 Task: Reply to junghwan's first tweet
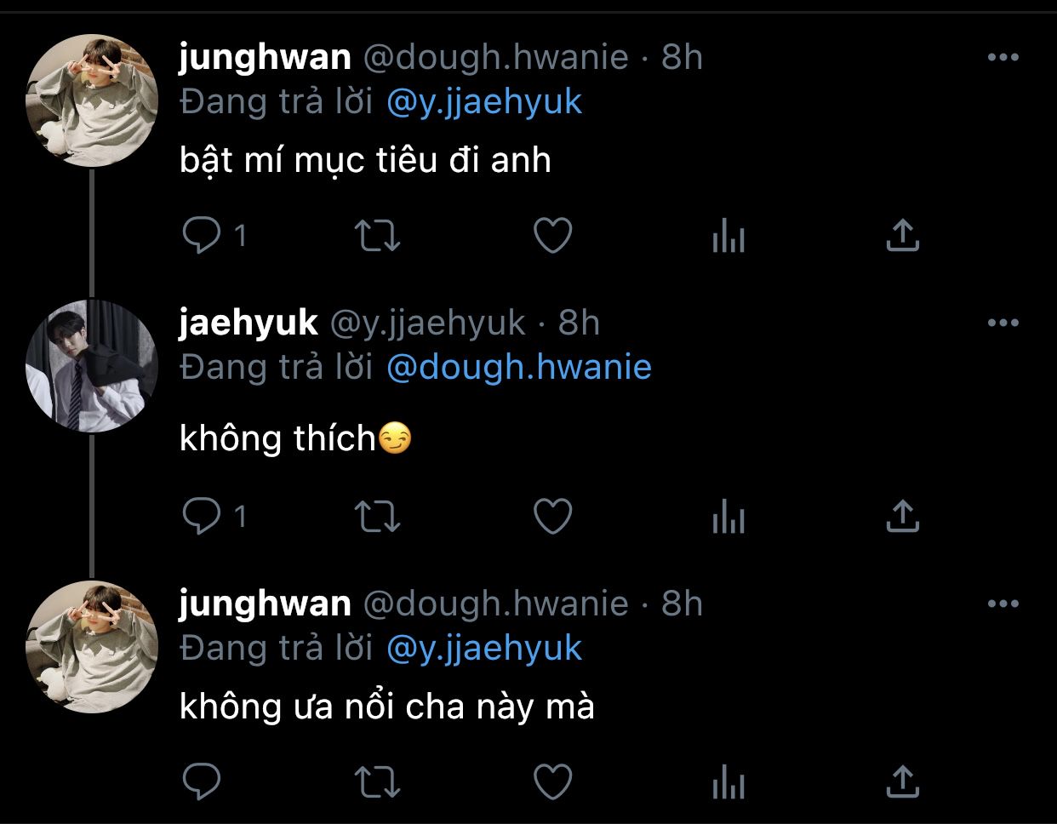coord(202,236)
